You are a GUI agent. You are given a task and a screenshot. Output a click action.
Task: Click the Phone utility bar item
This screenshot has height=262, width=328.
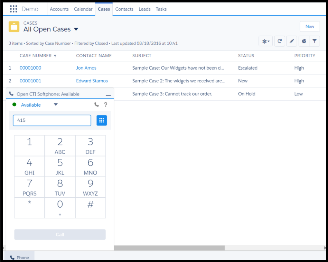pyautogui.click(x=19, y=258)
